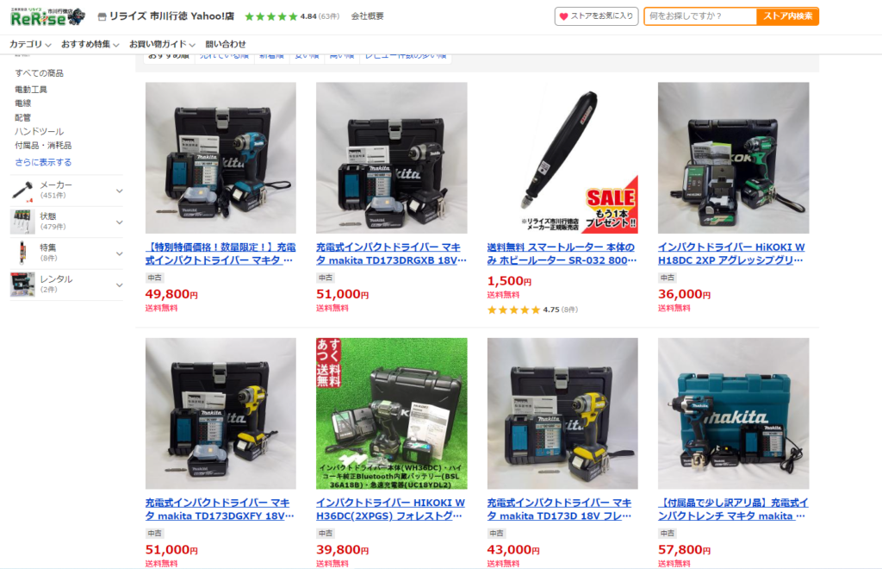Screen dimensions: 882x569
Task: Click the レンタル filter icon
Action: (22, 284)
